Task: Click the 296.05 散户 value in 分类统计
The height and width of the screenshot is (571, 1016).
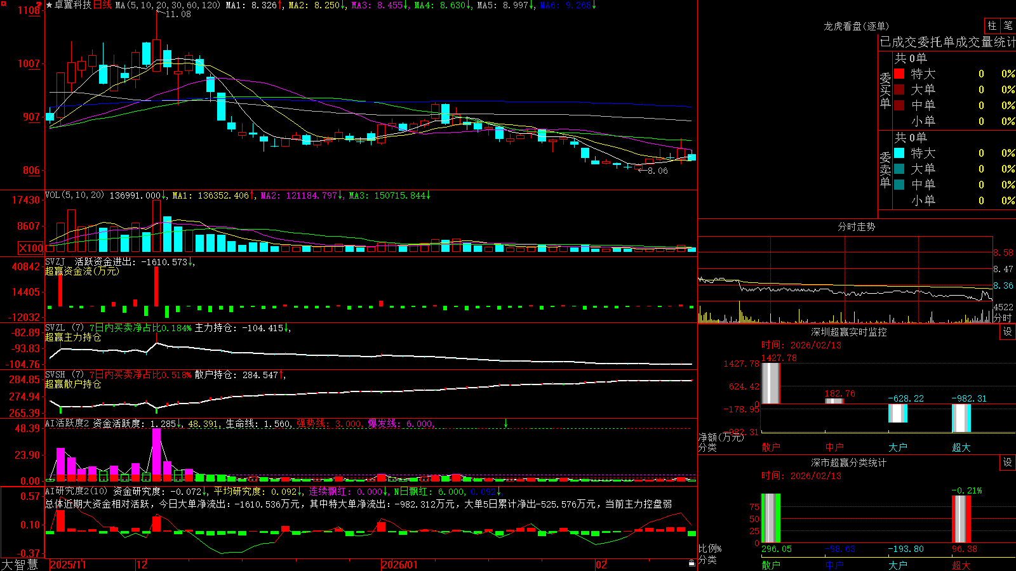Action: [x=777, y=549]
